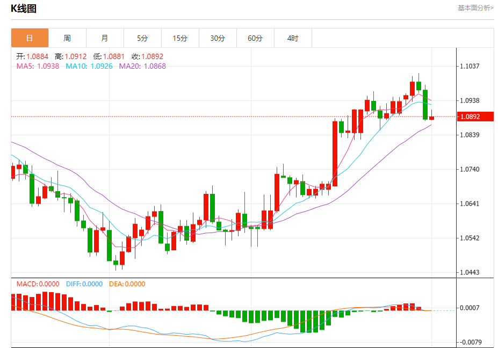Switch to the 月 monthly tab
The height and width of the screenshot is (348, 498).
pyautogui.click(x=105, y=38)
